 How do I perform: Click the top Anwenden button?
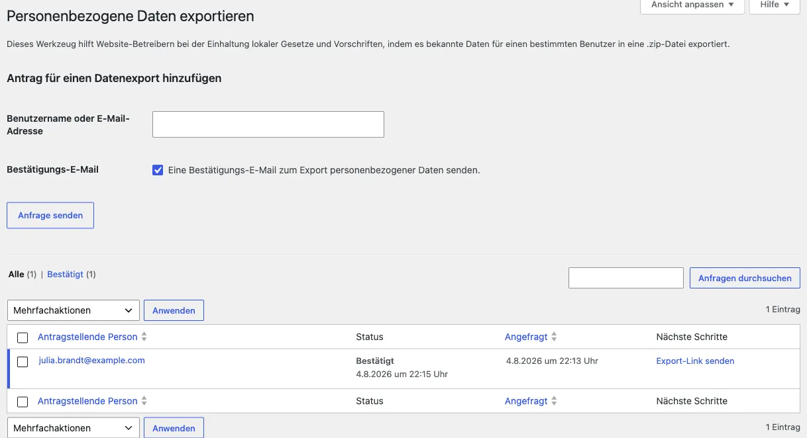(x=174, y=310)
